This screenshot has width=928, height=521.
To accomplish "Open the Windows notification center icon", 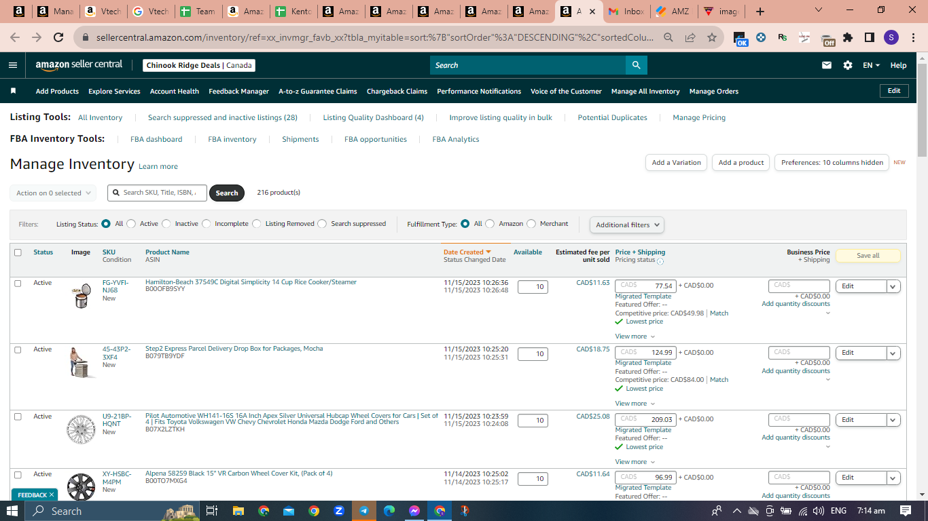I will point(906,511).
